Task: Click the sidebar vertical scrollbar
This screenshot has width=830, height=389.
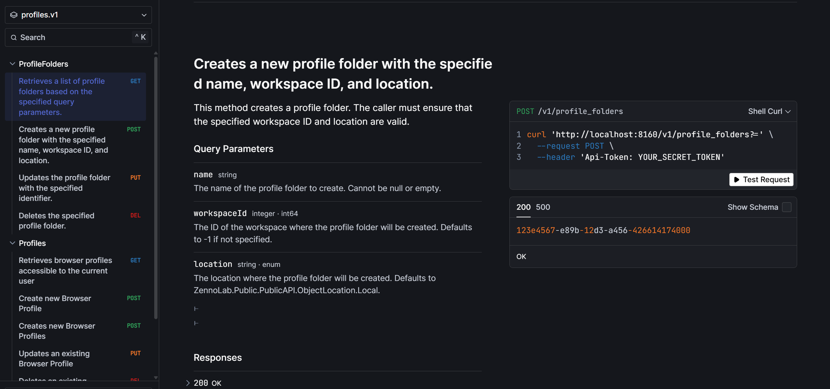Action: (x=156, y=187)
